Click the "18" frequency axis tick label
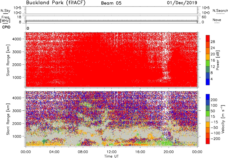 [x=19, y=17]
